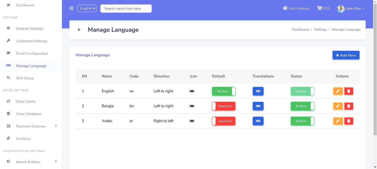Viewport: 377px width, 169px height.
Task: Open translations for Arabic language
Action: point(258,121)
